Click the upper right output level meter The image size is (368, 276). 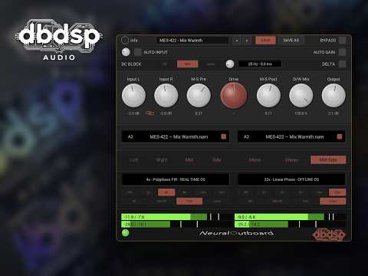pyautogui.click(x=291, y=217)
